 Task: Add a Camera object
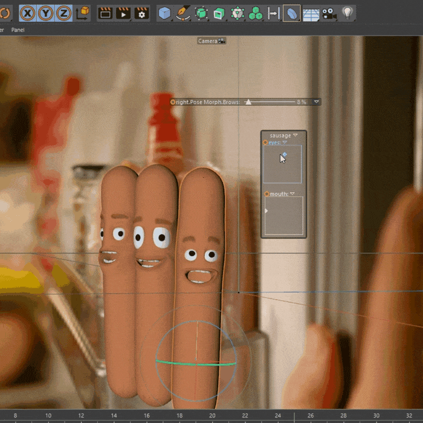(329, 13)
